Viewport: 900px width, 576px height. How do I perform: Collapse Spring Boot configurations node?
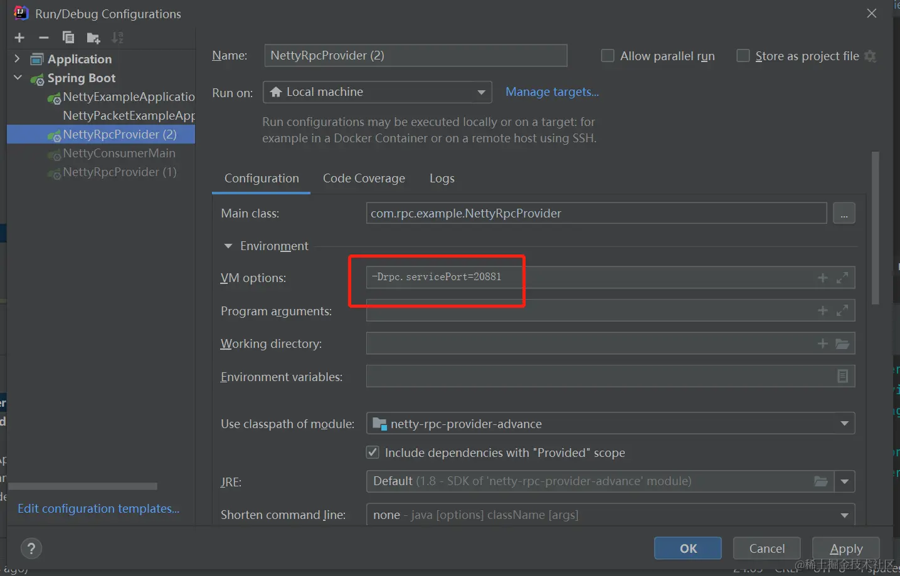[x=18, y=78]
